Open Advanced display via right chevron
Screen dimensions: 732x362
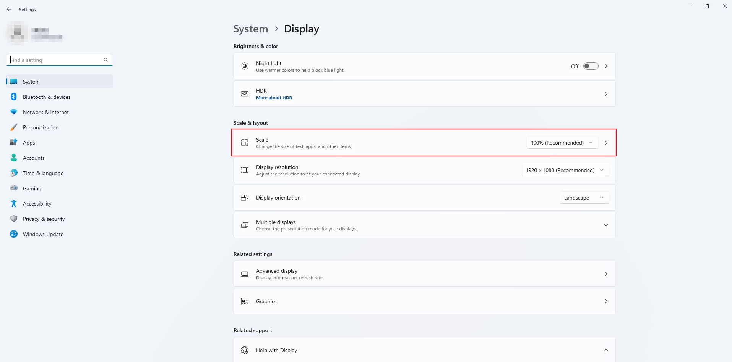pyautogui.click(x=606, y=274)
